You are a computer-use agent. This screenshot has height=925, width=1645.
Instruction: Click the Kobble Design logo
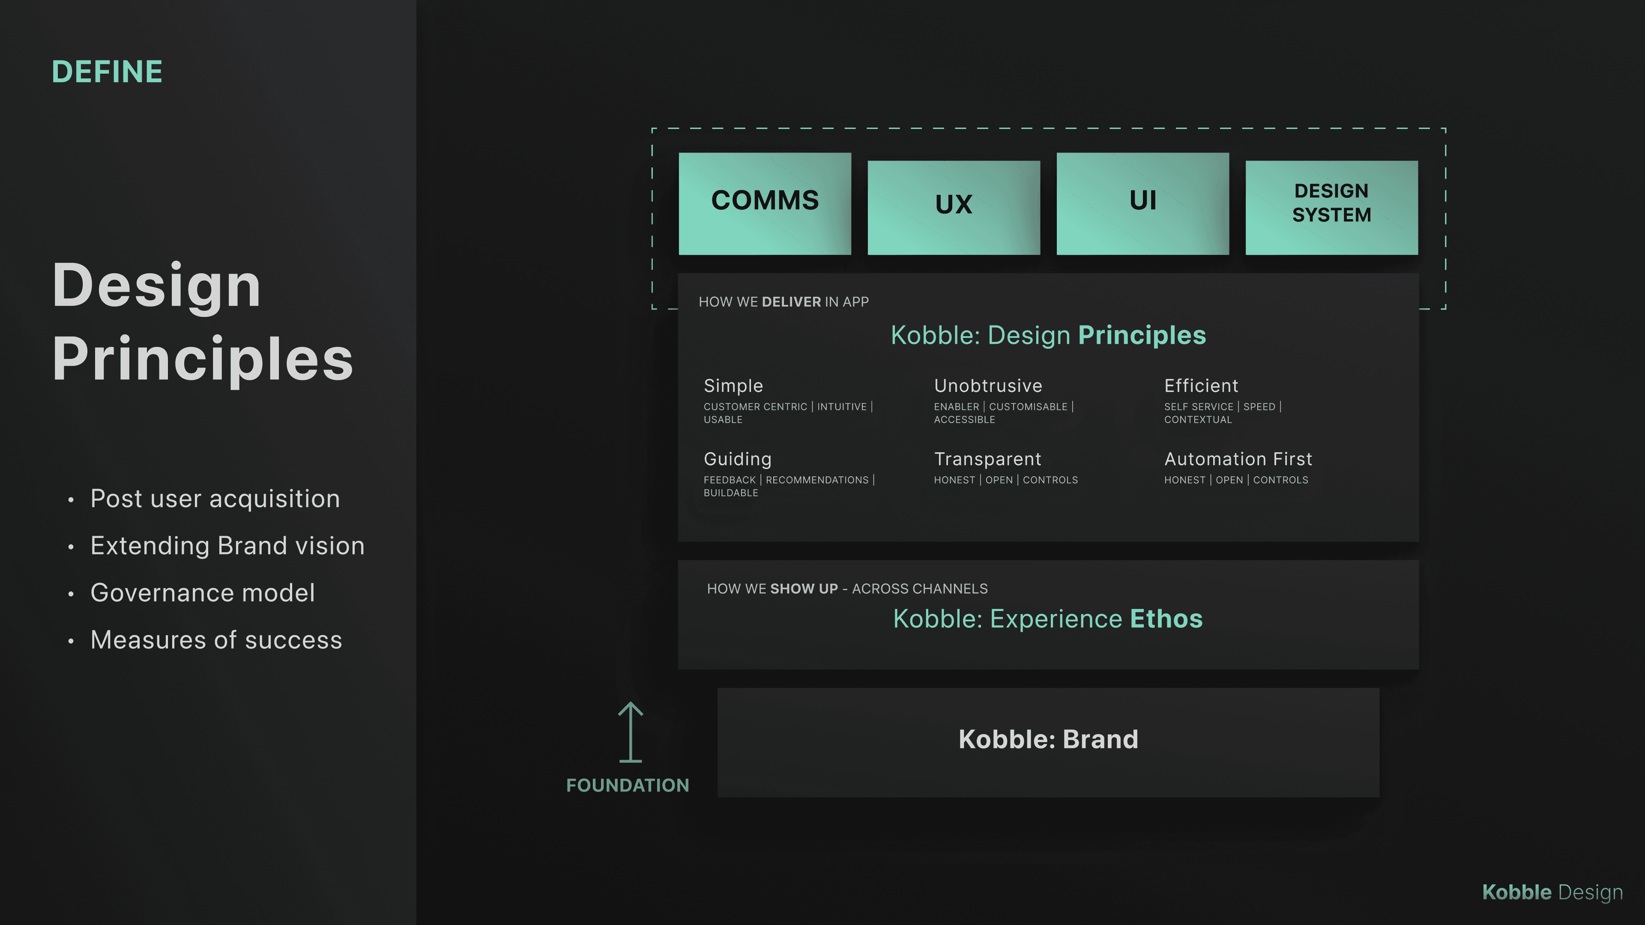coord(1552,892)
